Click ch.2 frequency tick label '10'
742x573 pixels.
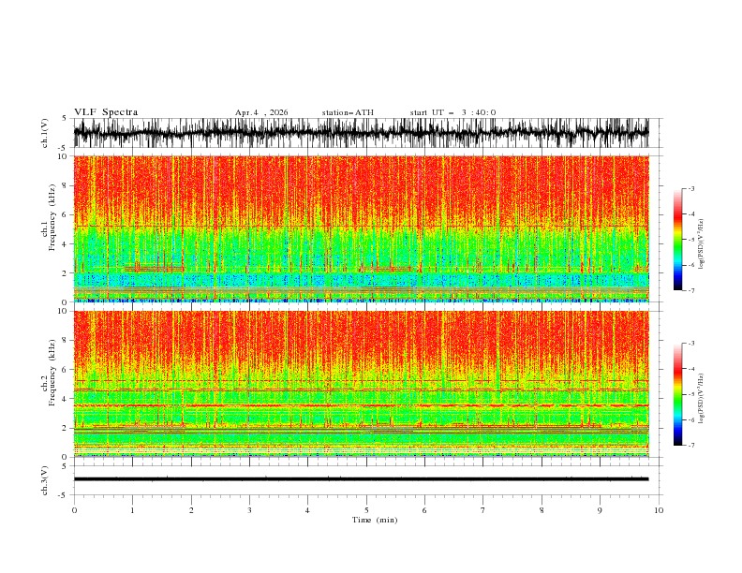(x=64, y=311)
